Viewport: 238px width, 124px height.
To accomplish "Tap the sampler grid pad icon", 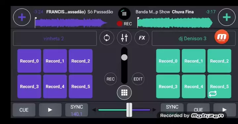I will (124, 93).
